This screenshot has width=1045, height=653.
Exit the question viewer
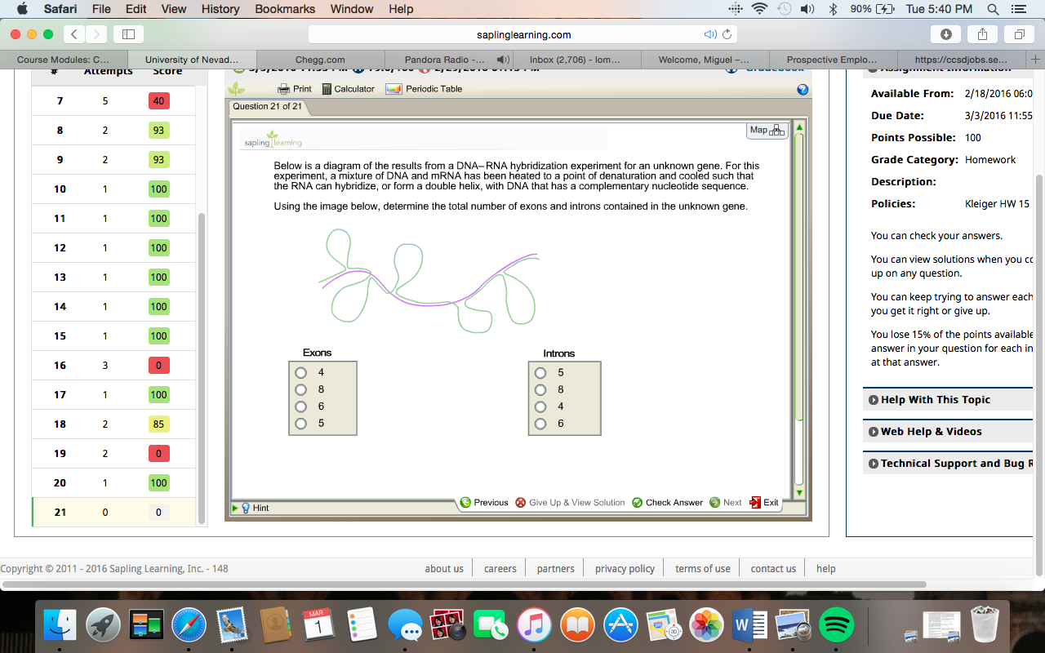click(764, 503)
